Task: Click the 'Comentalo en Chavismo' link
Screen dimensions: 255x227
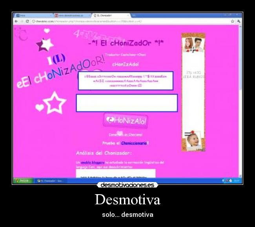Action: pos(126,134)
